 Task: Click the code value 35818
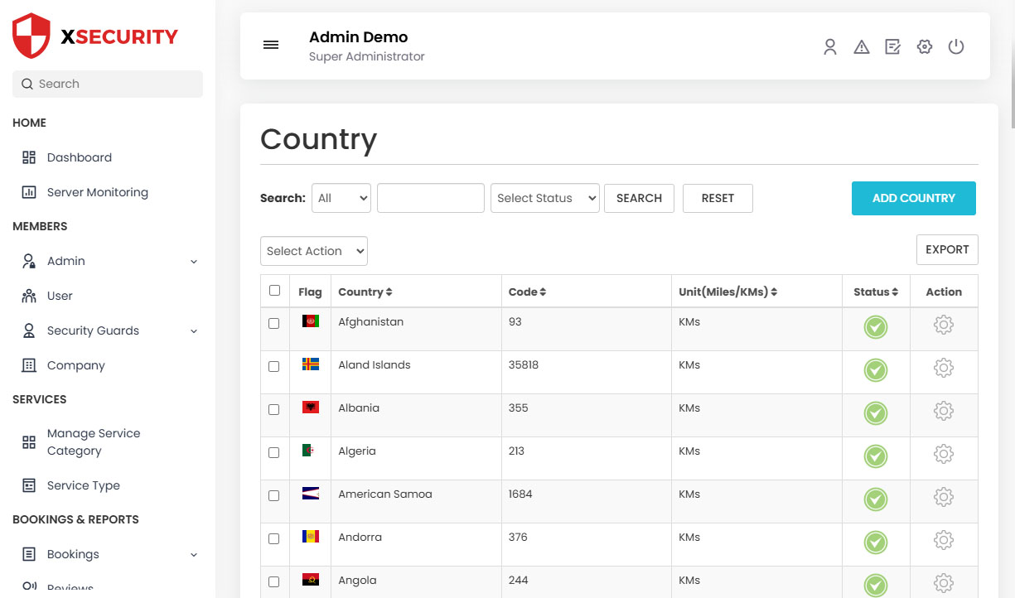[524, 364]
